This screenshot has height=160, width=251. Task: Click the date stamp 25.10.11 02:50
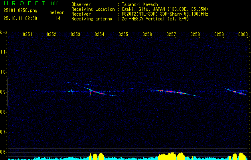coord(20,18)
